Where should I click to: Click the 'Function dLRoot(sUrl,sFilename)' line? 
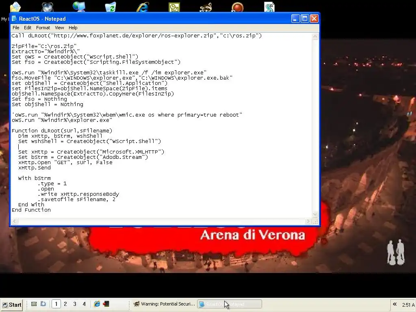62,131
